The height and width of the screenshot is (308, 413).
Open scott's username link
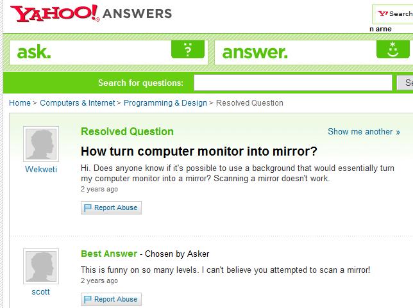coord(40,292)
